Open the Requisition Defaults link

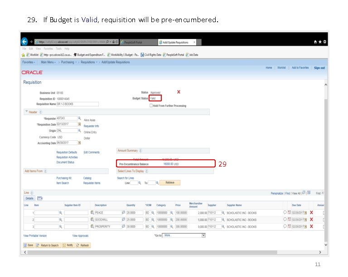point(67,153)
